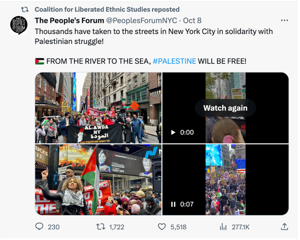Open the Times Square flag speaker photo
The width and height of the screenshot is (300, 240).
tap(98, 180)
